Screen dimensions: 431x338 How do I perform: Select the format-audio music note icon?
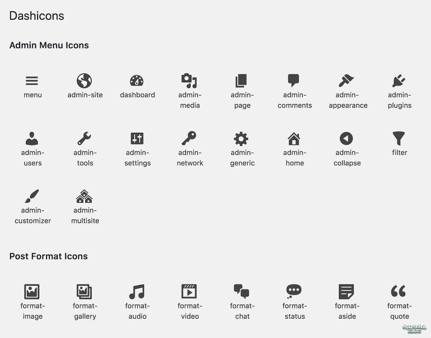coord(137,292)
